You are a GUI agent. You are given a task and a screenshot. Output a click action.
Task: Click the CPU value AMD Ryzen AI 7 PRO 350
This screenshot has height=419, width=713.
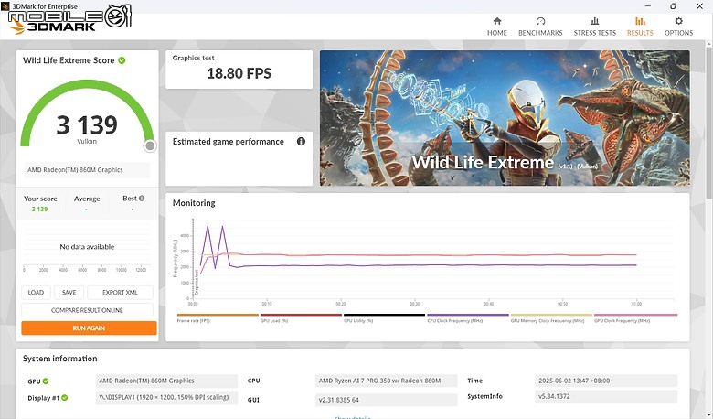coord(386,381)
